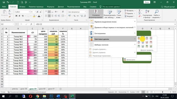177x99 pixels.
Task: Decrease indent in the alignment group
Action: [56, 16]
